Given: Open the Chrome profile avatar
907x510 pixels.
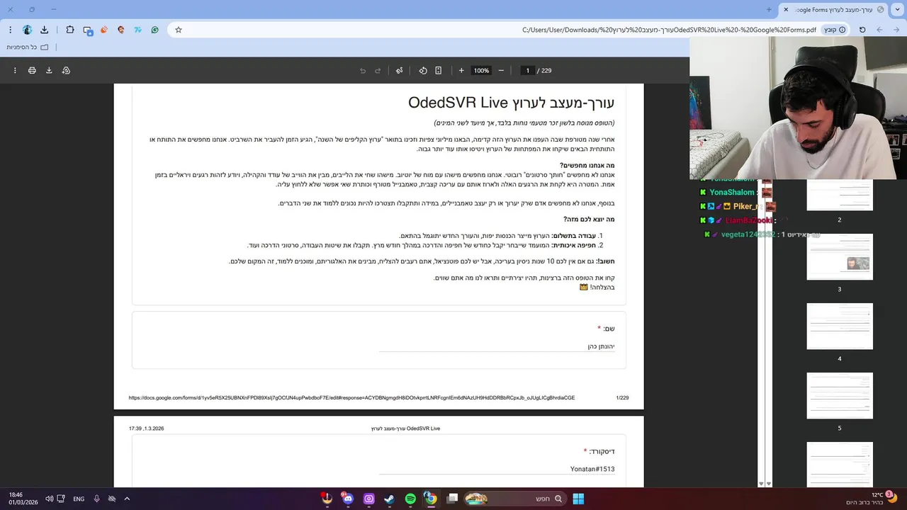Looking at the screenshot, I should coord(27,30).
